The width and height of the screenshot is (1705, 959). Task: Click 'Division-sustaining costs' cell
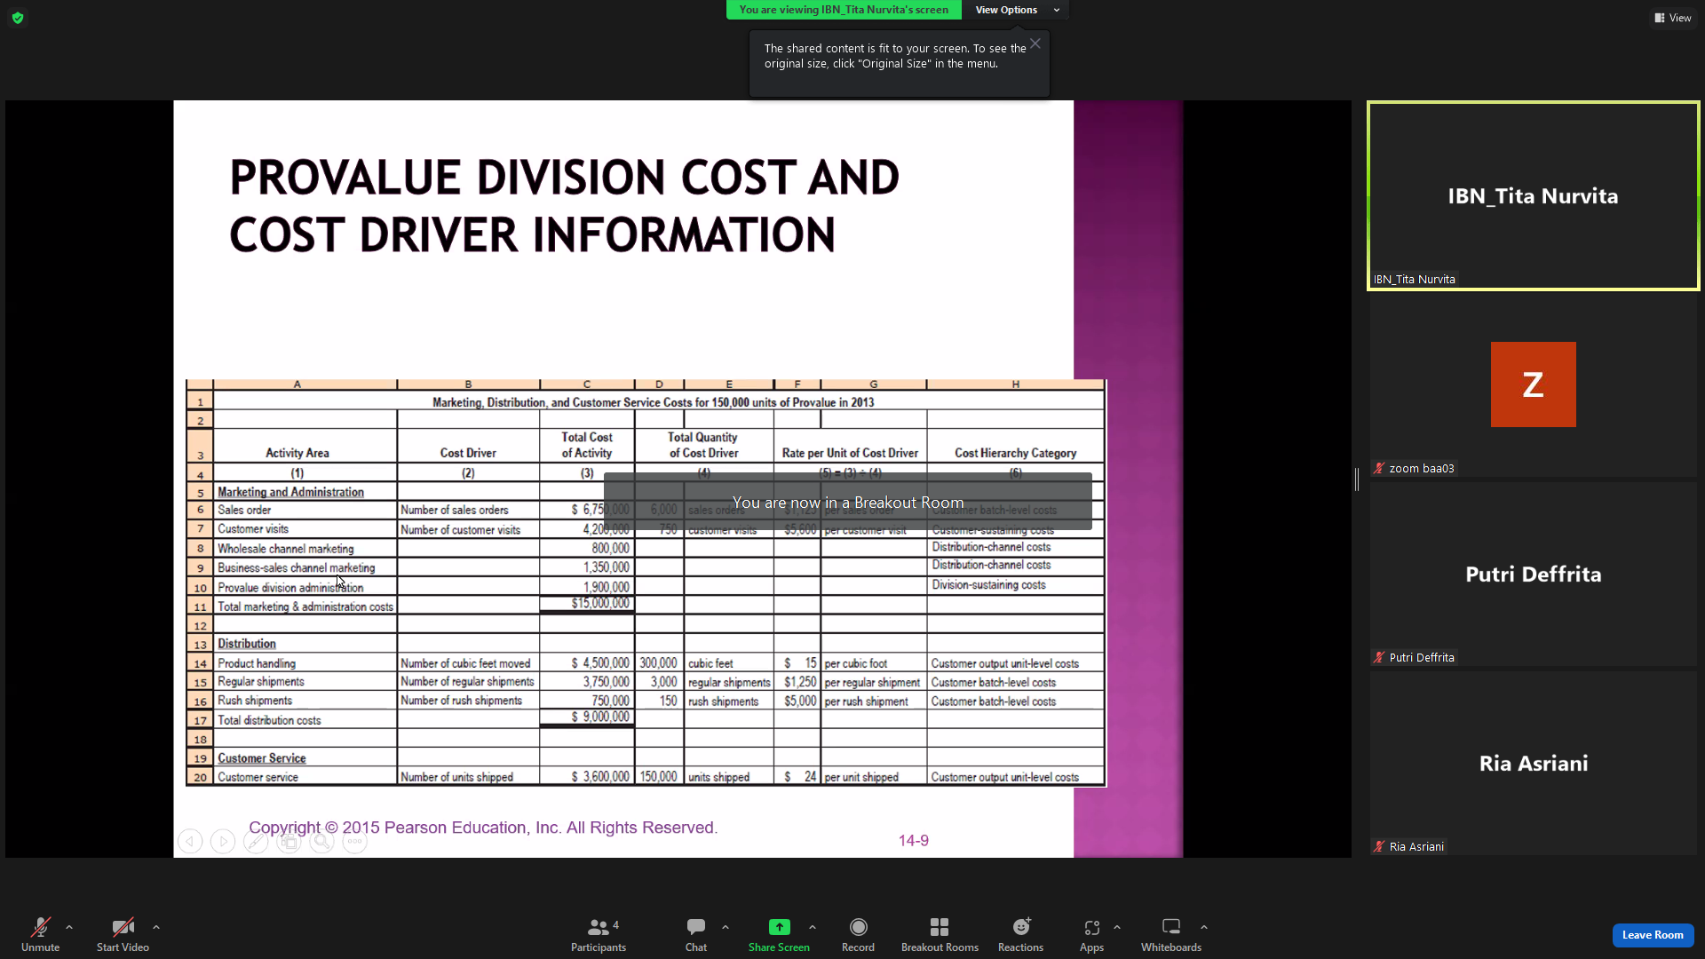(x=988, y=585)
